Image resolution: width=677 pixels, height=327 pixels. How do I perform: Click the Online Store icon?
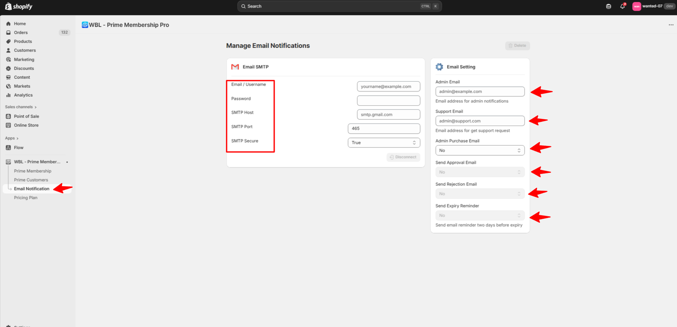(x=8, y=125)
